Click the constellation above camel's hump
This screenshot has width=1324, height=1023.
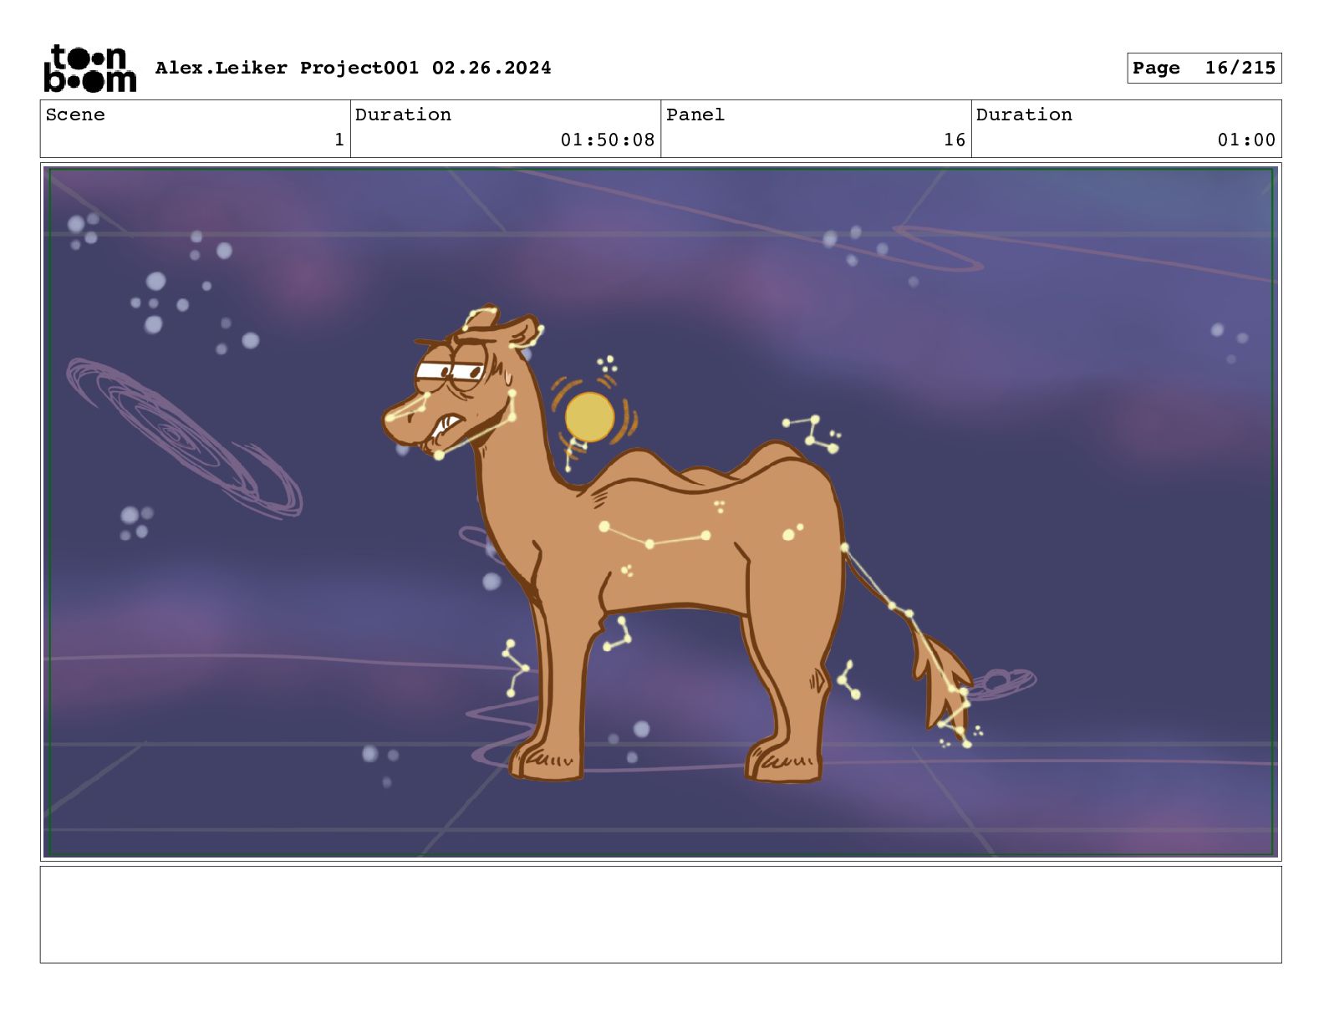[x=812, y=434]
